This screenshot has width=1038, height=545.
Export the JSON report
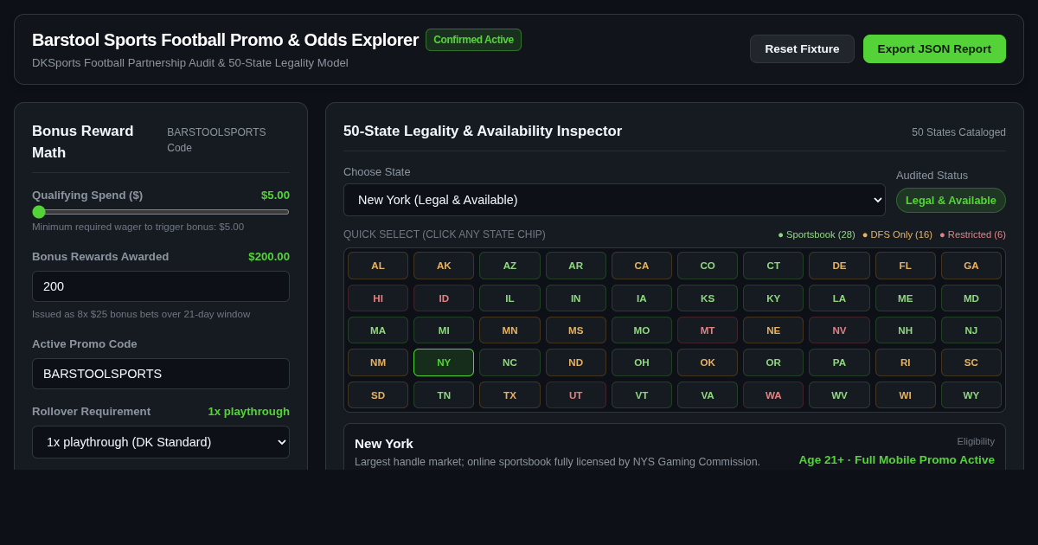coord(934,48)
